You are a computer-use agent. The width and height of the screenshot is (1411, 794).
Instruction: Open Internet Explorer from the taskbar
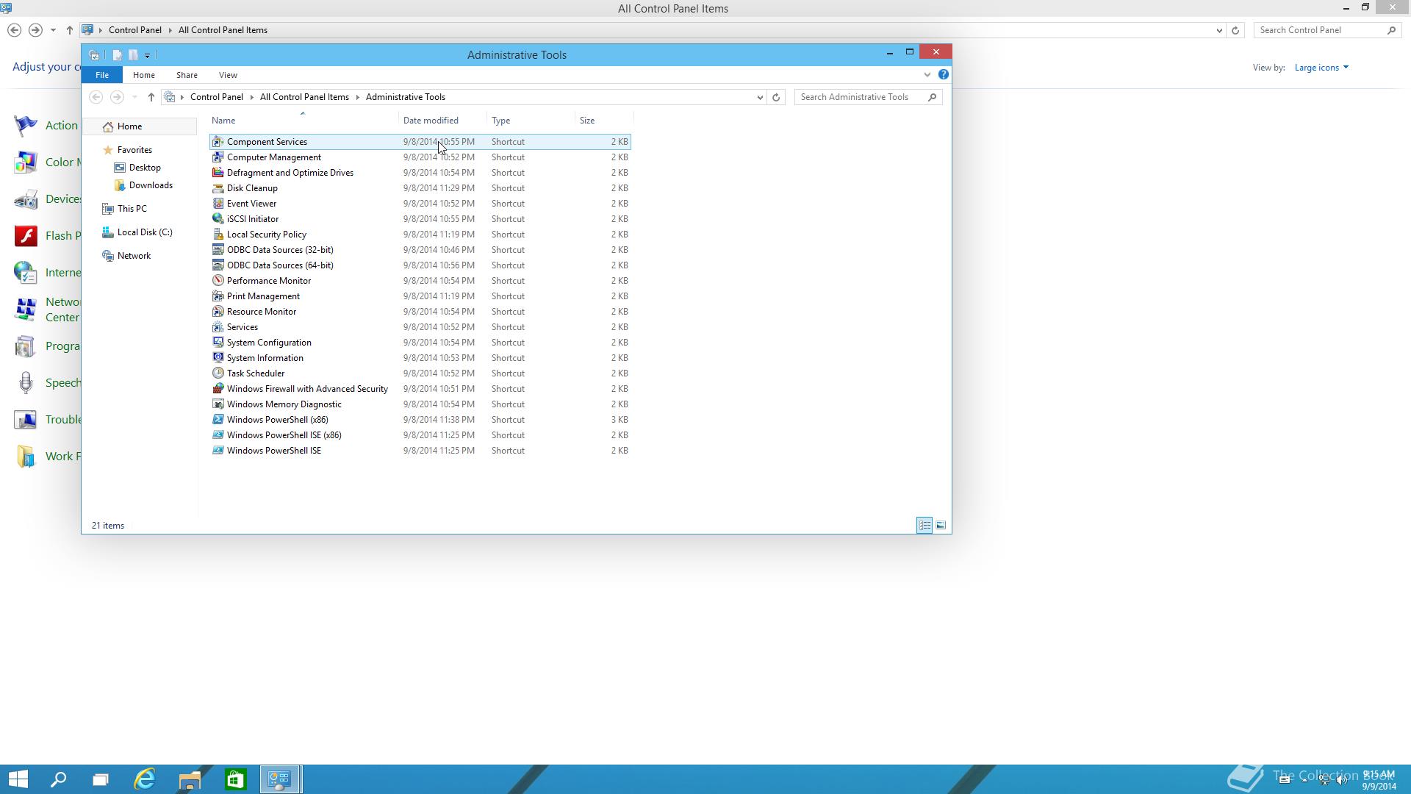(x=145, y=779)
